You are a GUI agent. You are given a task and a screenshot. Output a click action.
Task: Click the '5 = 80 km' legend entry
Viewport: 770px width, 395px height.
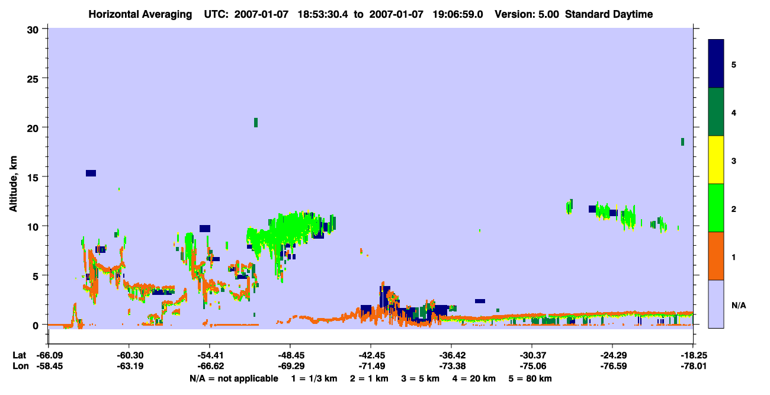click(x=530, y=378)
